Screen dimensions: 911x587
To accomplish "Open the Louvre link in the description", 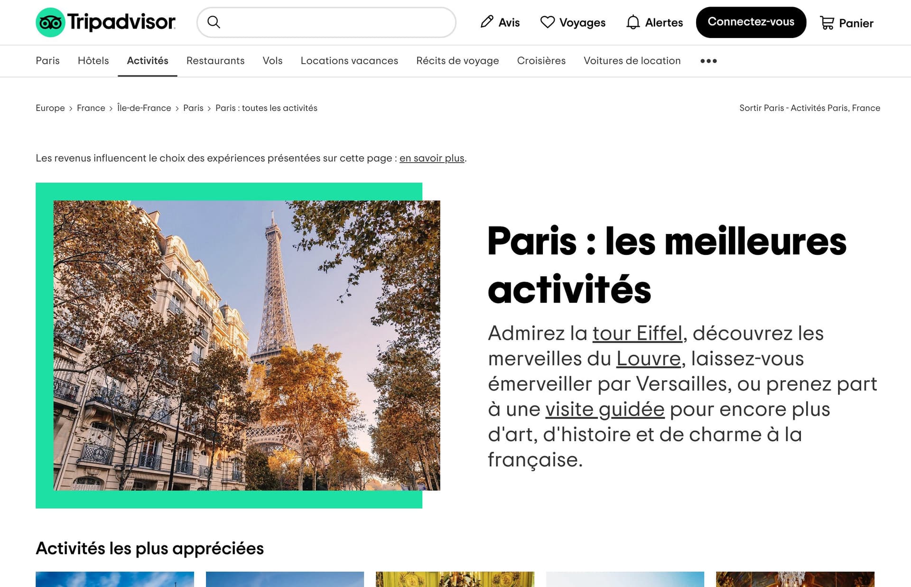I will pyautogui.click(x=648, y=359).
